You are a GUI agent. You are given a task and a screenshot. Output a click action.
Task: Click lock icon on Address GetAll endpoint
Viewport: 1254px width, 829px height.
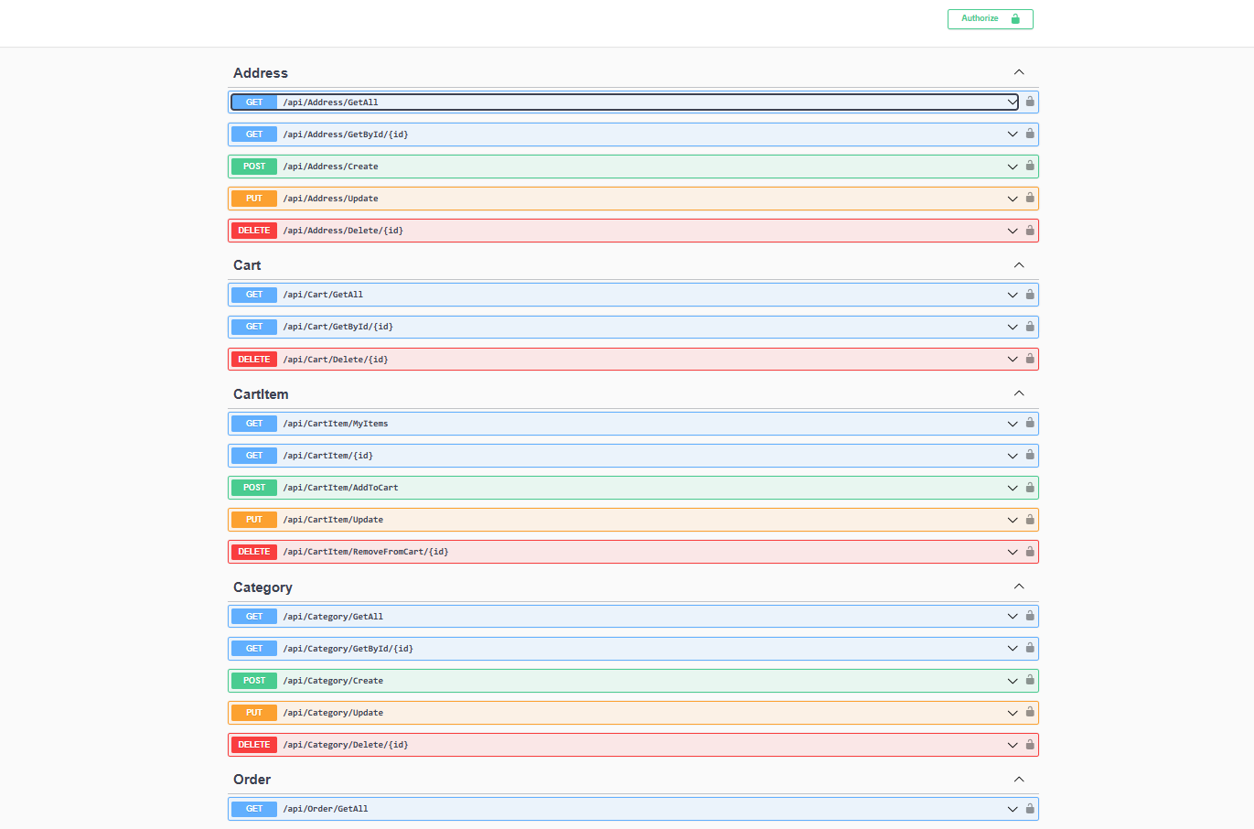(1030, 102)
